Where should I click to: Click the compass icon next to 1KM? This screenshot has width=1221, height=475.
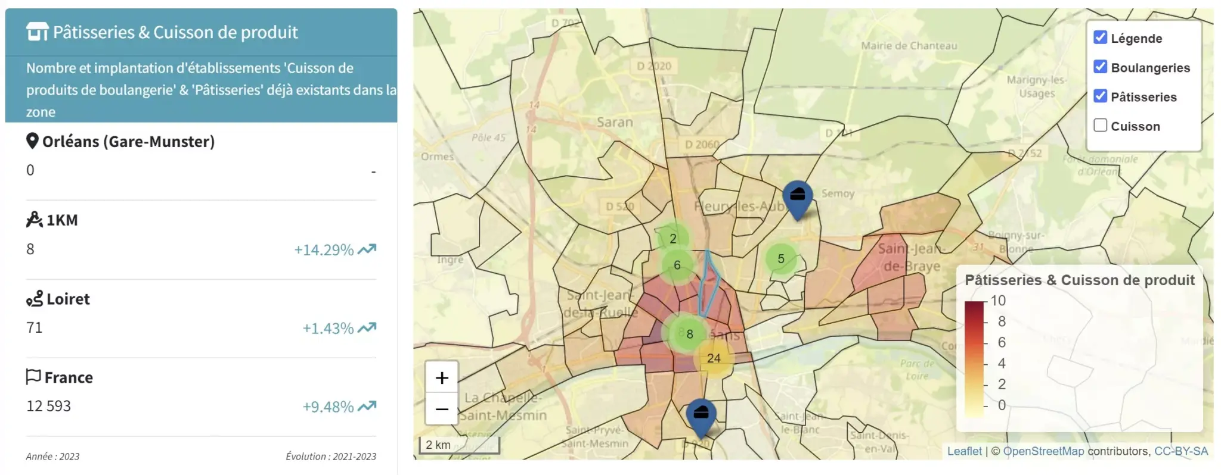tap(34, 220)
